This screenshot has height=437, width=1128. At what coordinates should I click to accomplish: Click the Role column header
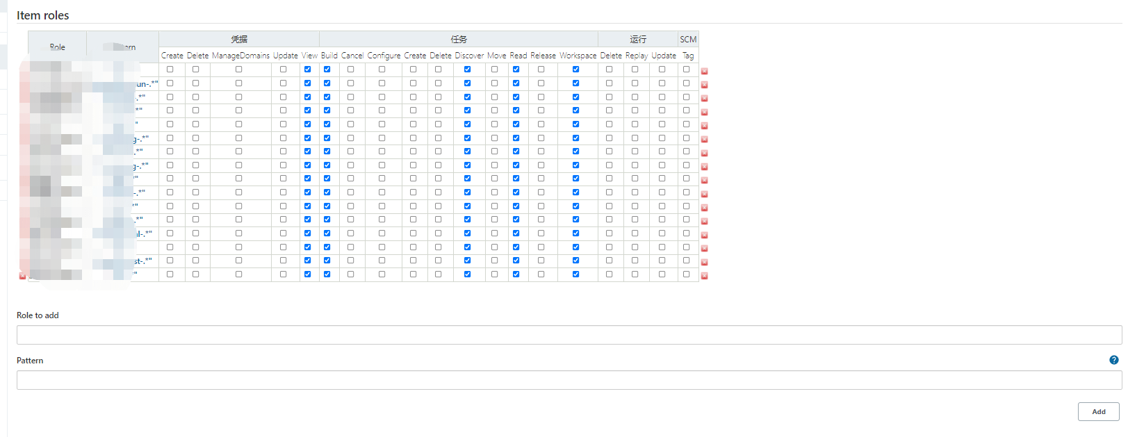[x=57, y=47]
